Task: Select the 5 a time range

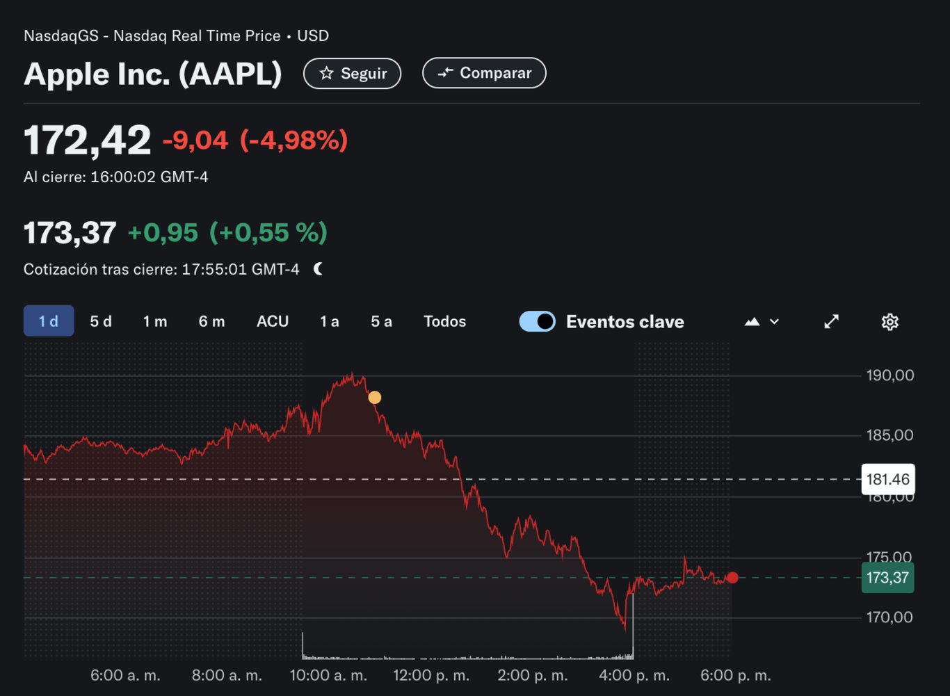Action: click(381, 321)
